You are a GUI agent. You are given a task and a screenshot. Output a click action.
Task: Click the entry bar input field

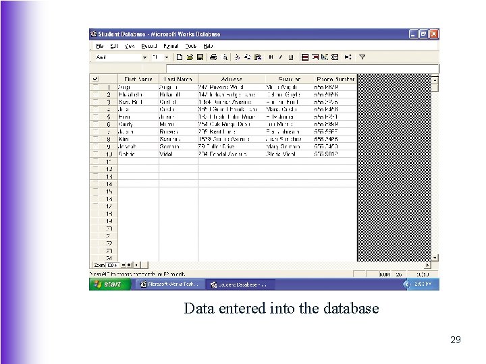coord(302,68)
